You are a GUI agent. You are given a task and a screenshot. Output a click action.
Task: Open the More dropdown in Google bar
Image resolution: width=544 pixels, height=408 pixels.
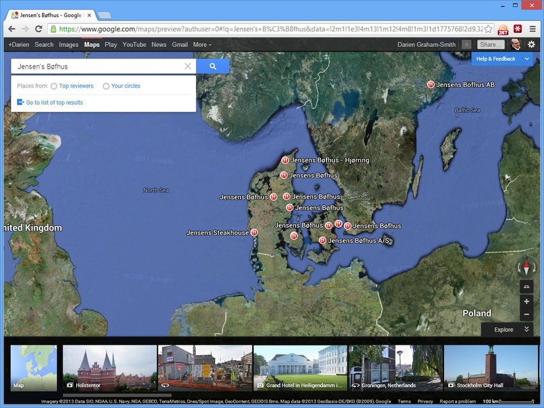(x=202, y=45)
